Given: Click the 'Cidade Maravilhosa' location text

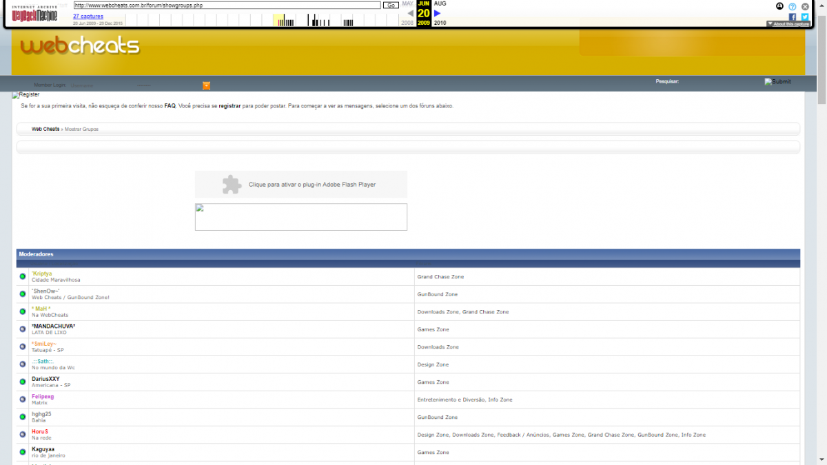Looking at the screenshot, I should coord(56,280).
